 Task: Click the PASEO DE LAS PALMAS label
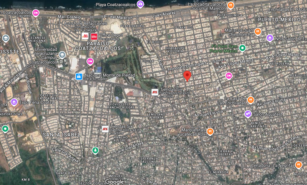coord(48,97)
